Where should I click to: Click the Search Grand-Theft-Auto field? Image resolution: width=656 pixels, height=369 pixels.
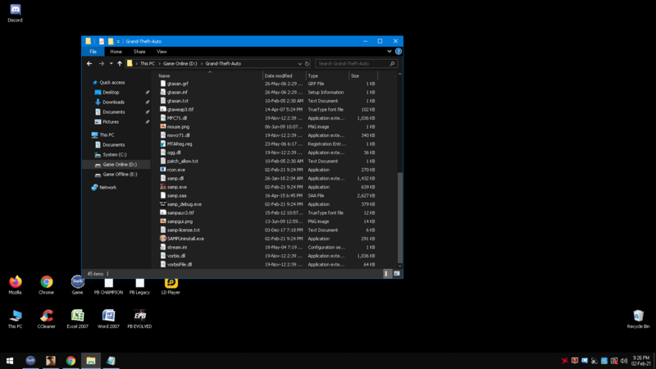tap(356, 64)
